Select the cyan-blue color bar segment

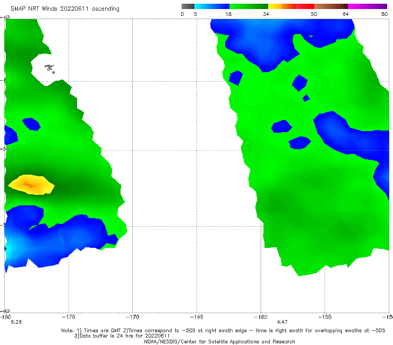(x=212, y=6)
